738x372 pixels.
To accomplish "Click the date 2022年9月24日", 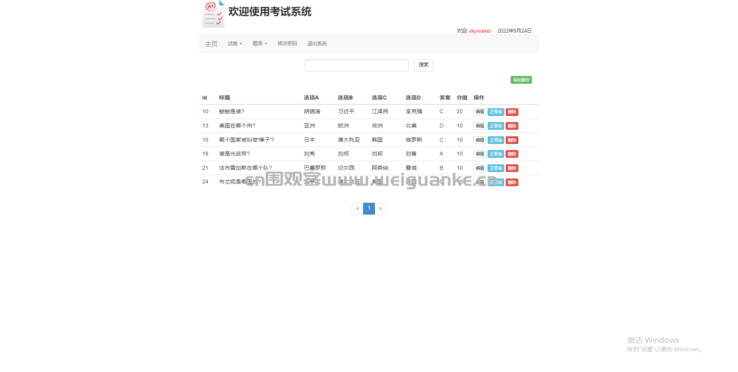I will point(514,31).
